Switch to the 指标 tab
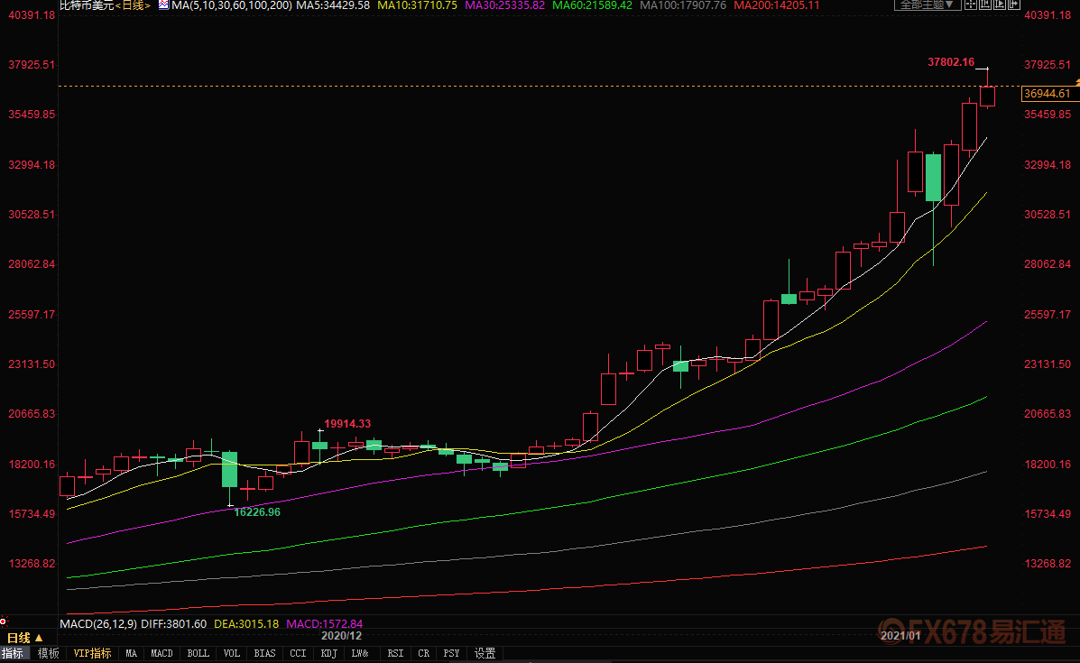This screenshot has height=663, width=1080. [x=13, y=653]
